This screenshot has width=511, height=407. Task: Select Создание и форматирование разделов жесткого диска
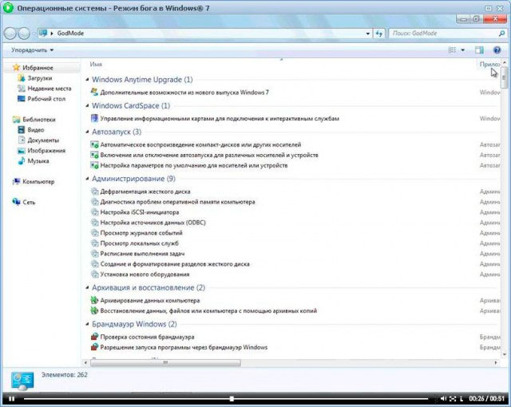coord(175,264)
